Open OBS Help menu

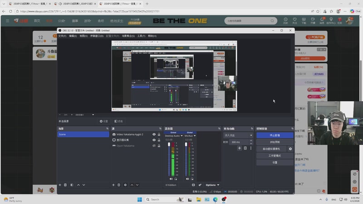point(152,36)
